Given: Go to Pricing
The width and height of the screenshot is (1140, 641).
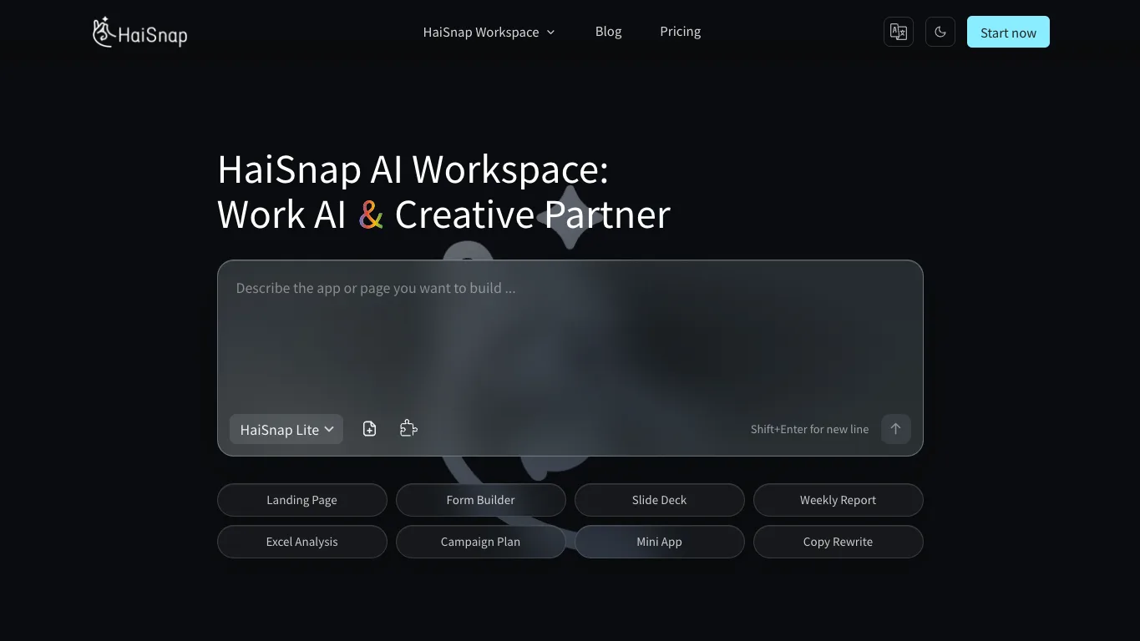Looking at the screenshot, I should [680, 32].
